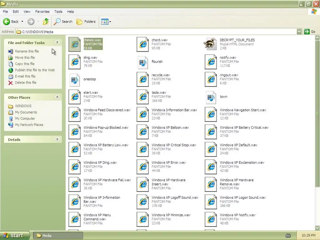Open the View menu
Image resolution: width=320 pixels, height=240 pixels.
point(27,12)
